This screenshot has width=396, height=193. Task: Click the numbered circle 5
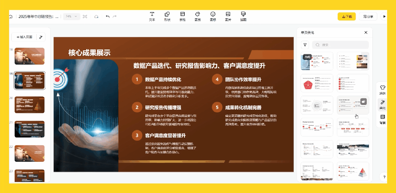pos(217,108)
